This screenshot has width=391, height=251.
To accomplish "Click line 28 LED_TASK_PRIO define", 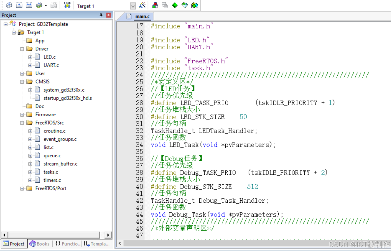I will 243,103.
